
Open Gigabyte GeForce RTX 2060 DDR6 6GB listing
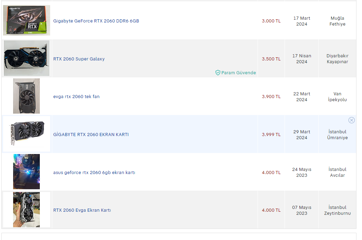click(96, 21)
